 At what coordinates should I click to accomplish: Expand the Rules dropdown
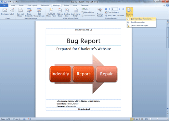86,9
